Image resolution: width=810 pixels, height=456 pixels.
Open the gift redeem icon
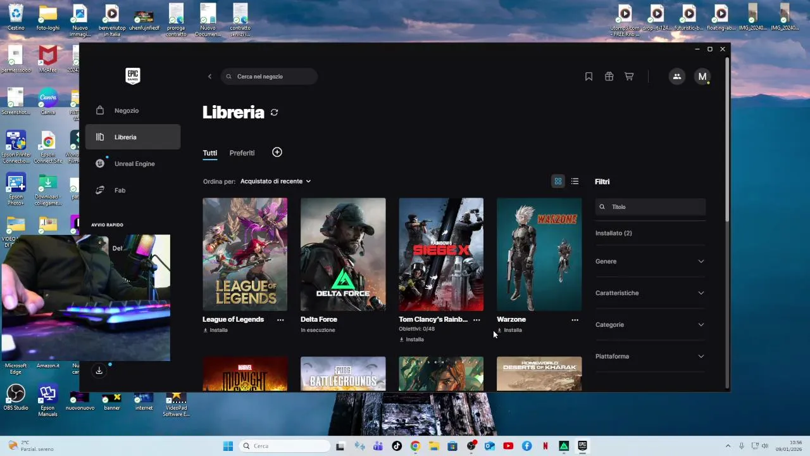609,77
